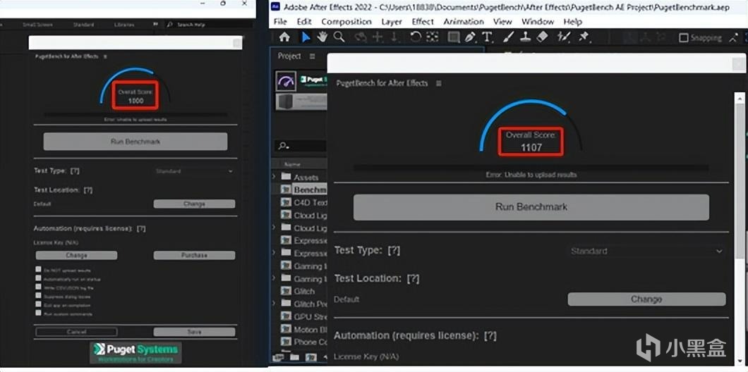Screen dimensions: 748x372
Task: Click the Cancel button in left window
Action: (76, 332)
